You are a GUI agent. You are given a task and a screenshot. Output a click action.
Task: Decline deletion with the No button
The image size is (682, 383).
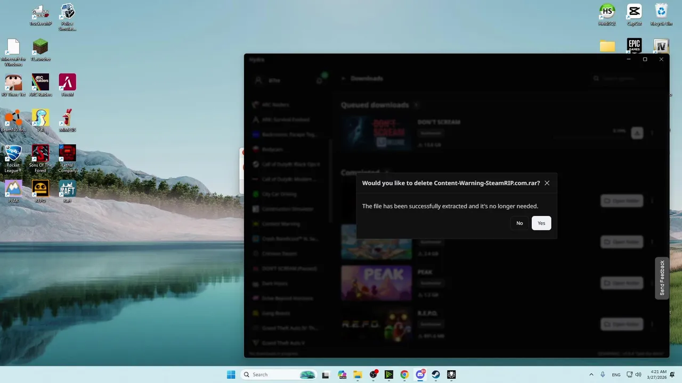519,223
